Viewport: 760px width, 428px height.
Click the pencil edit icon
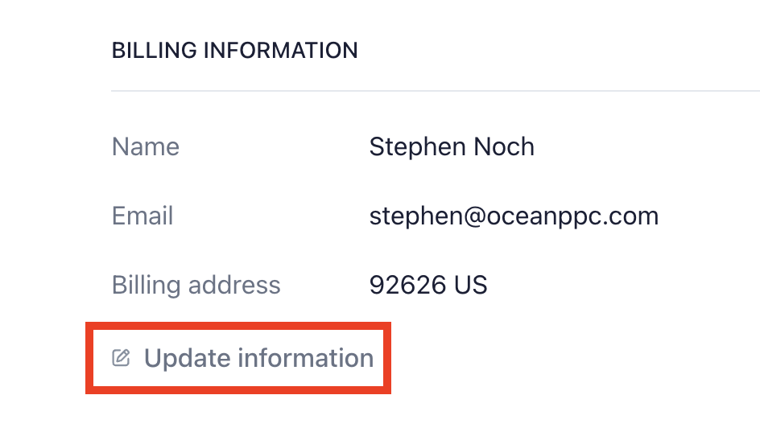[x=121, y=358]
